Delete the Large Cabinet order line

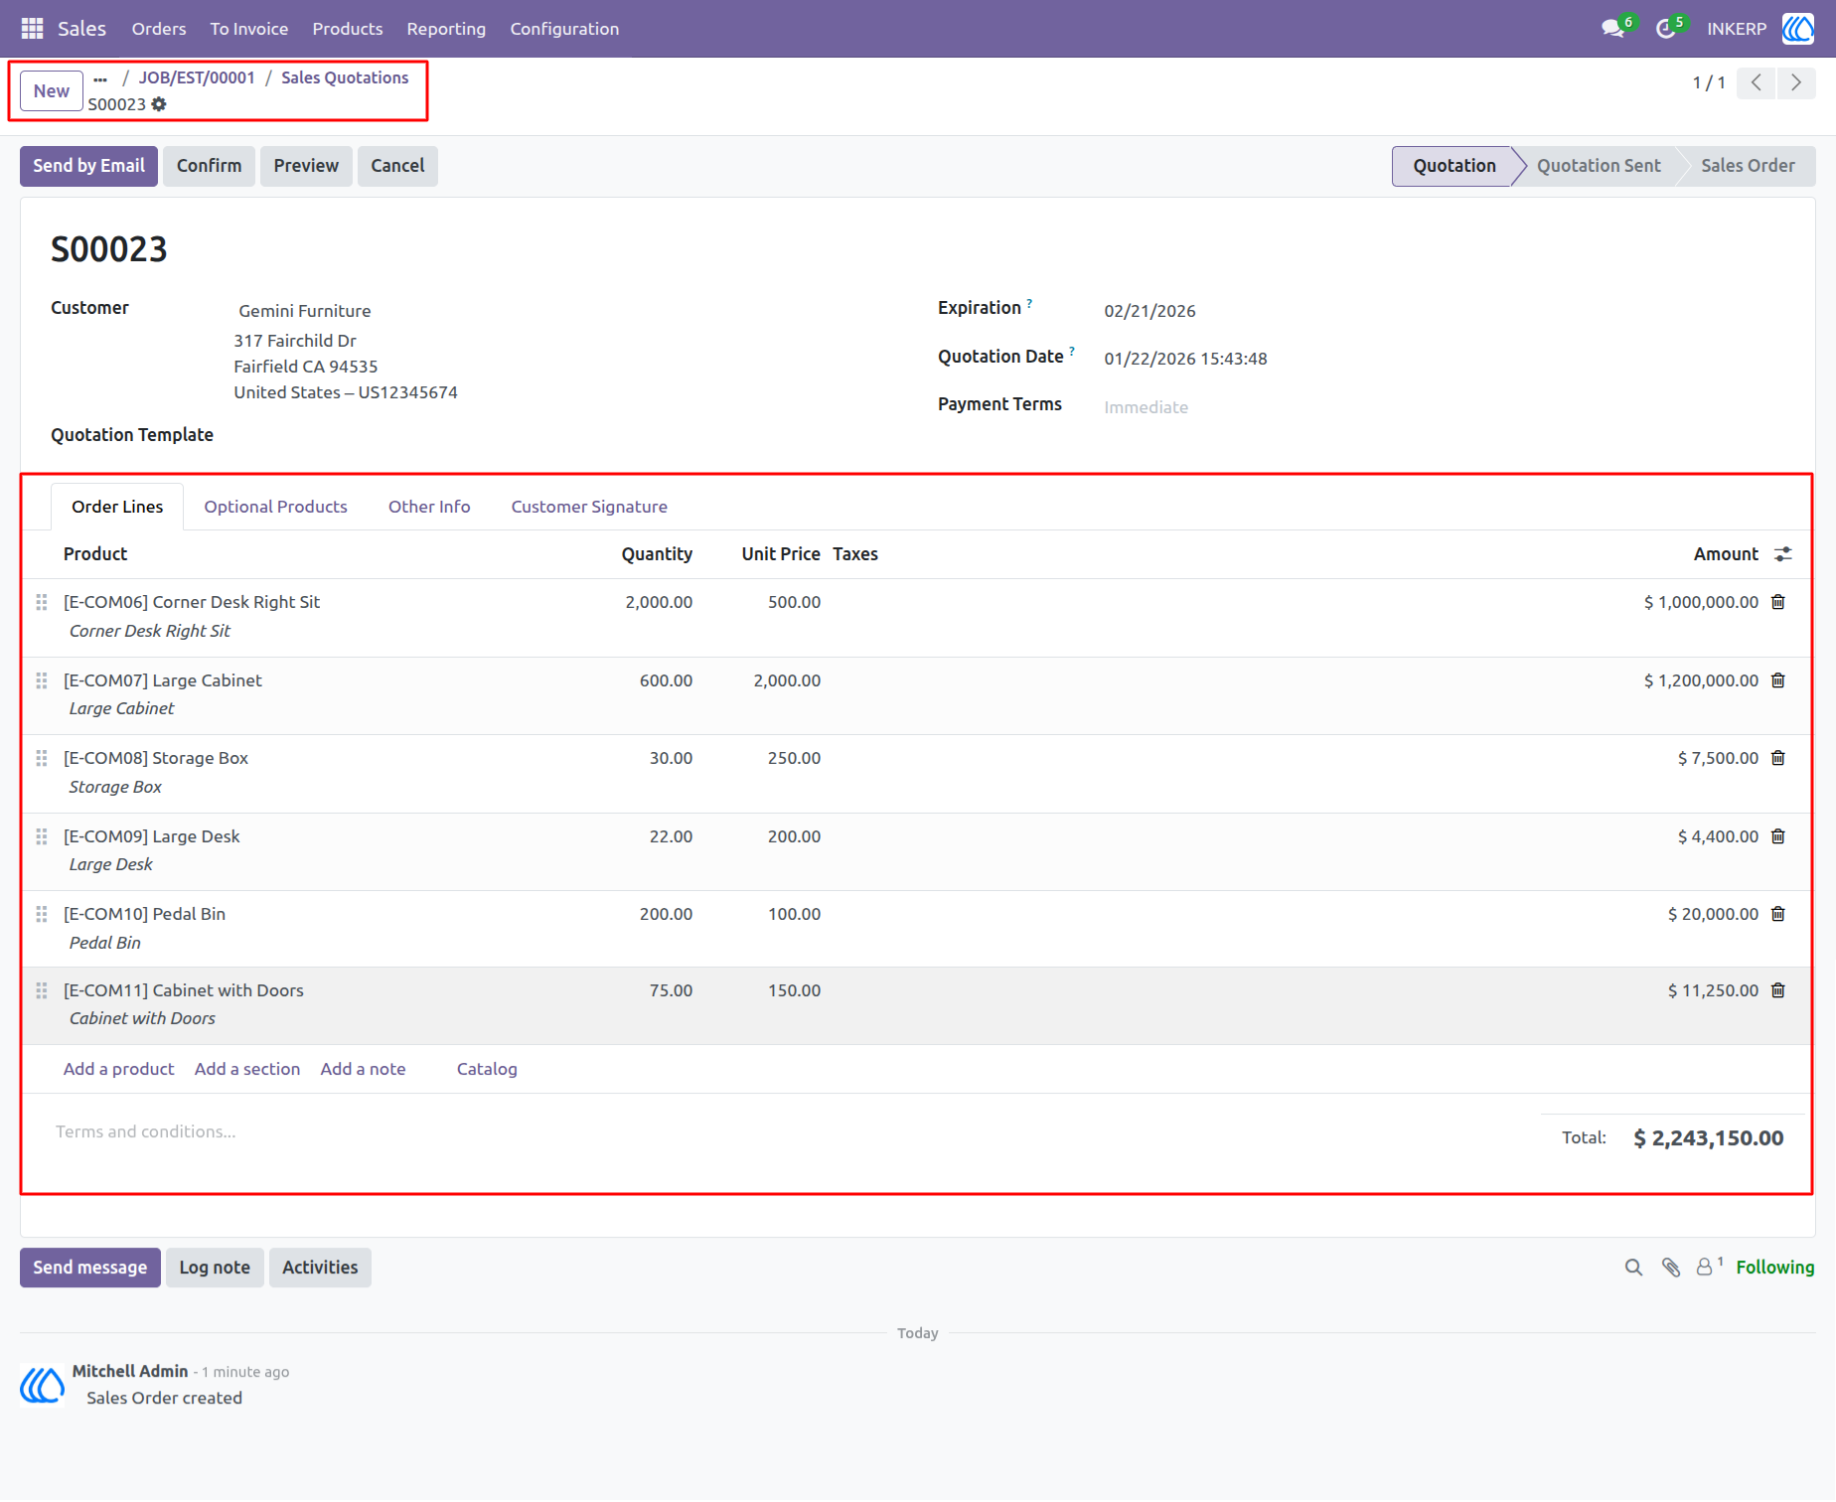tap(1778, 680)
